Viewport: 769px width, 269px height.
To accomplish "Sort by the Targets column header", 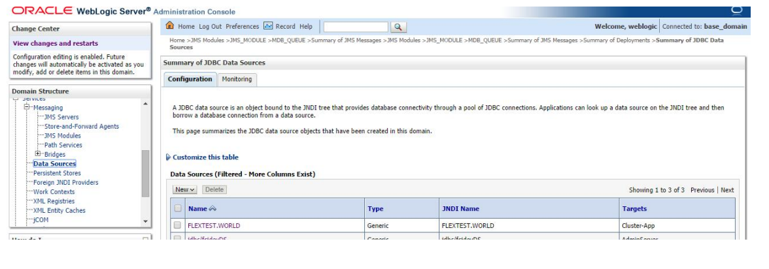I will [x=634, y=209].
